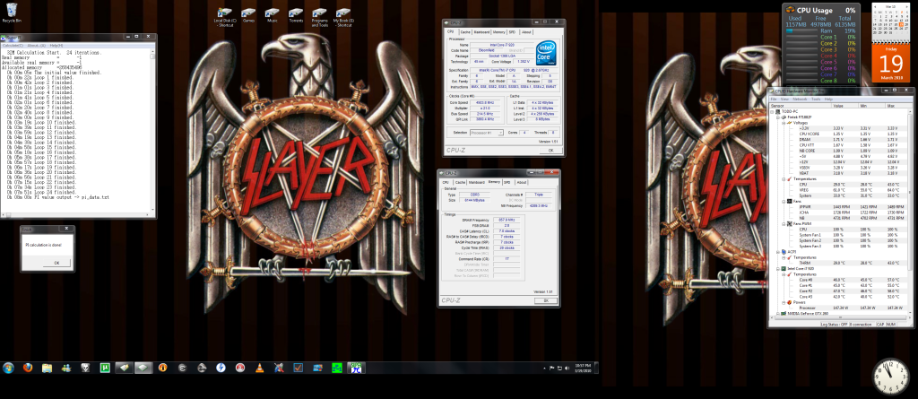Open Calculate(C) menu in Super PI
The height and width of the screenshot is (399, 918).
pyautogui.click(x=13, y=45)
